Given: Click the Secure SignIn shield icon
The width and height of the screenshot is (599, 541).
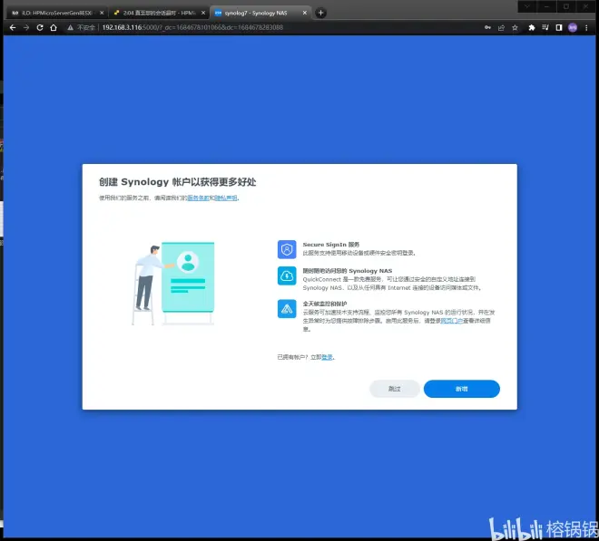Looking at the screenshot, I should 287,249.
